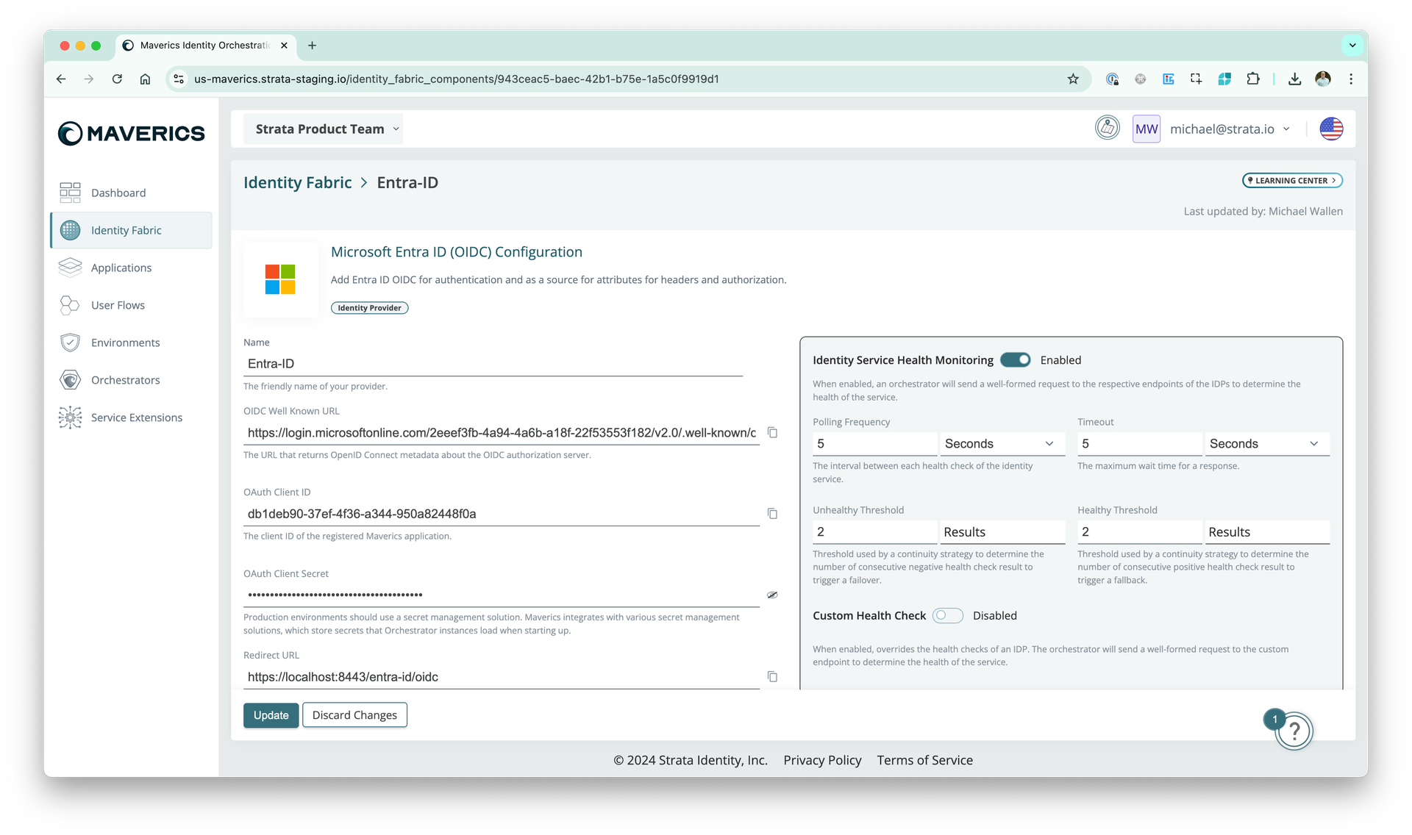Screen dimensions: 1412x835
Task: Click the OAuth Client ID field
Action: [501, 514]
